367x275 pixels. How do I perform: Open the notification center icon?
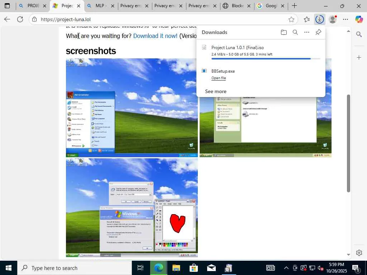tap(356, 268)
